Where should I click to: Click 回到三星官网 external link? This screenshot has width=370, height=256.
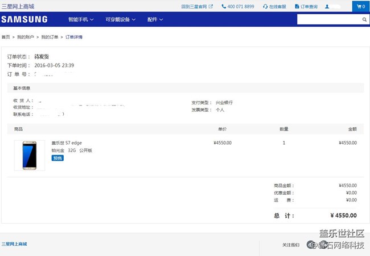click(x=197, y=6)
